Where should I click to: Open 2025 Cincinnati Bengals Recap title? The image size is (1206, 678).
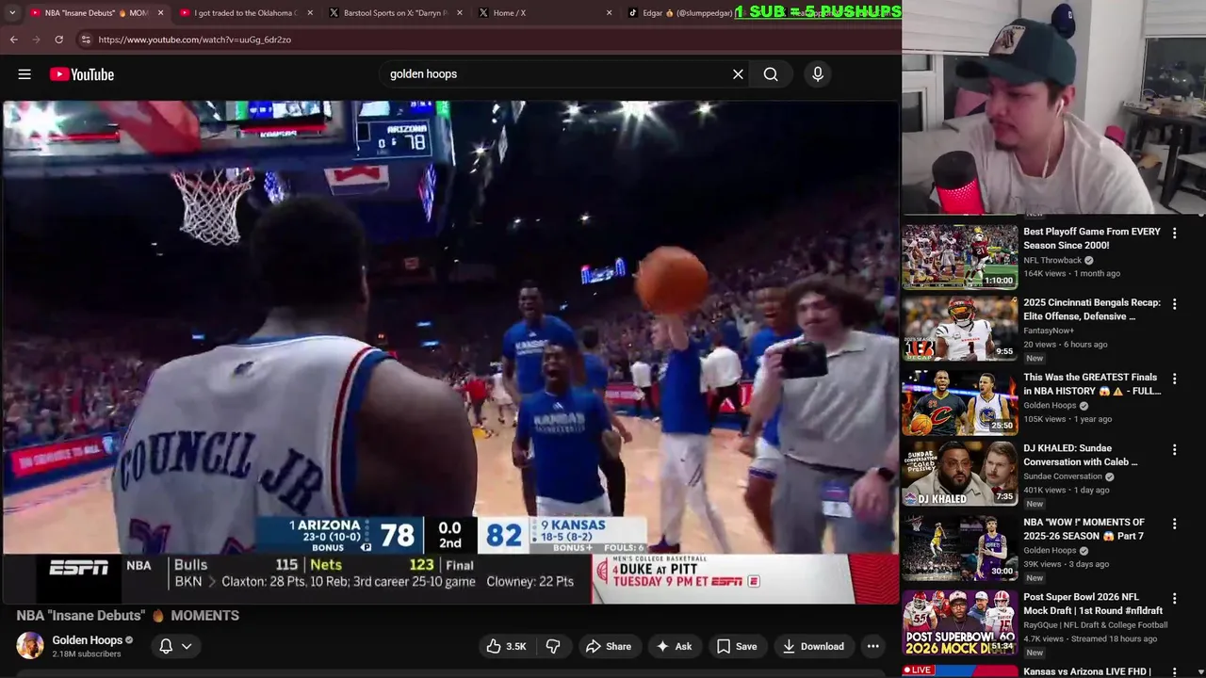click(x=1092, y=310)
